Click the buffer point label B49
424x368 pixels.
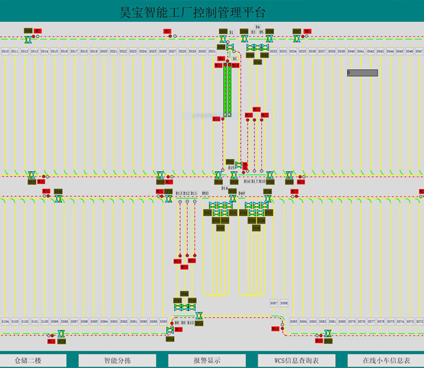241,194
